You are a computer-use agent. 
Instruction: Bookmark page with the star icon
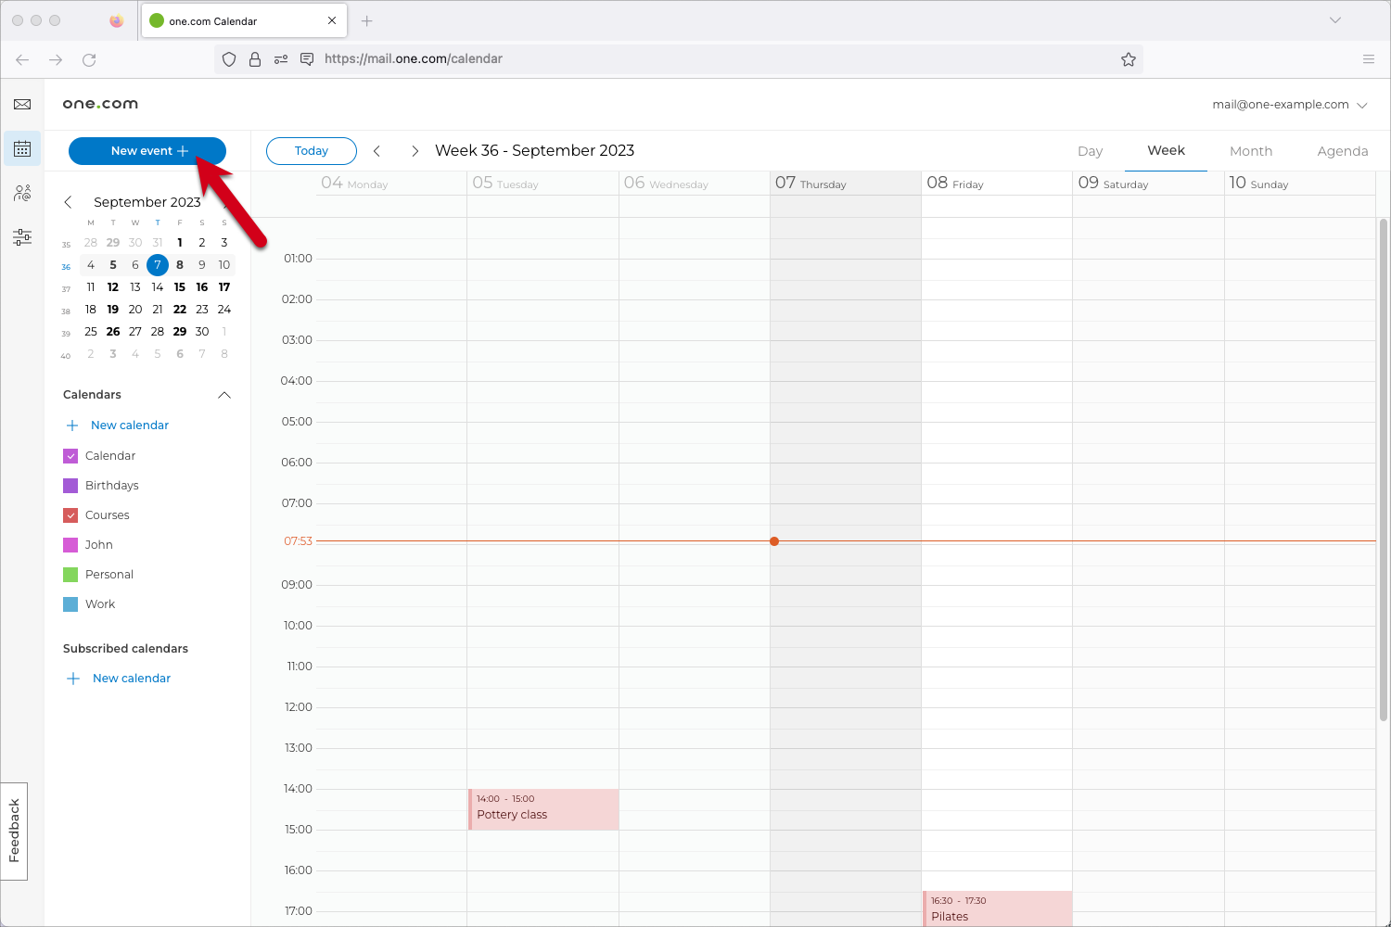1128,59
